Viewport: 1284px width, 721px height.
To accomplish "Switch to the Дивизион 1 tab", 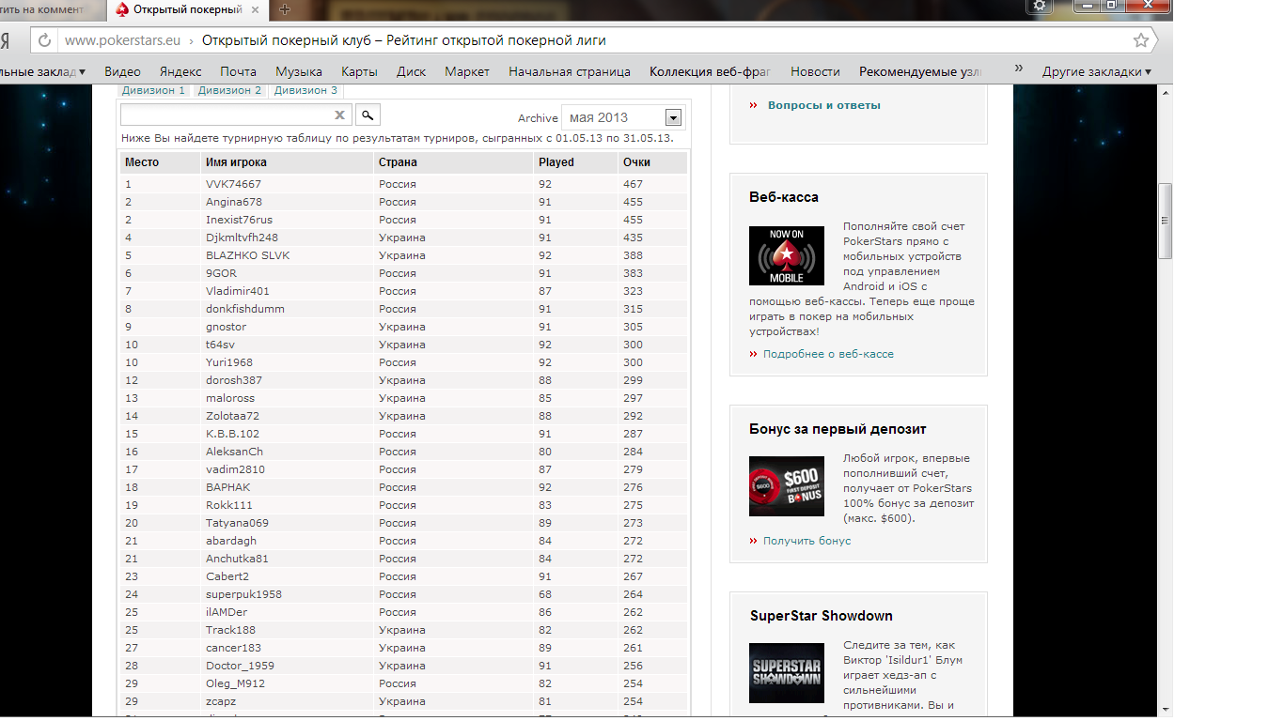I will click(x=154, y=90).
